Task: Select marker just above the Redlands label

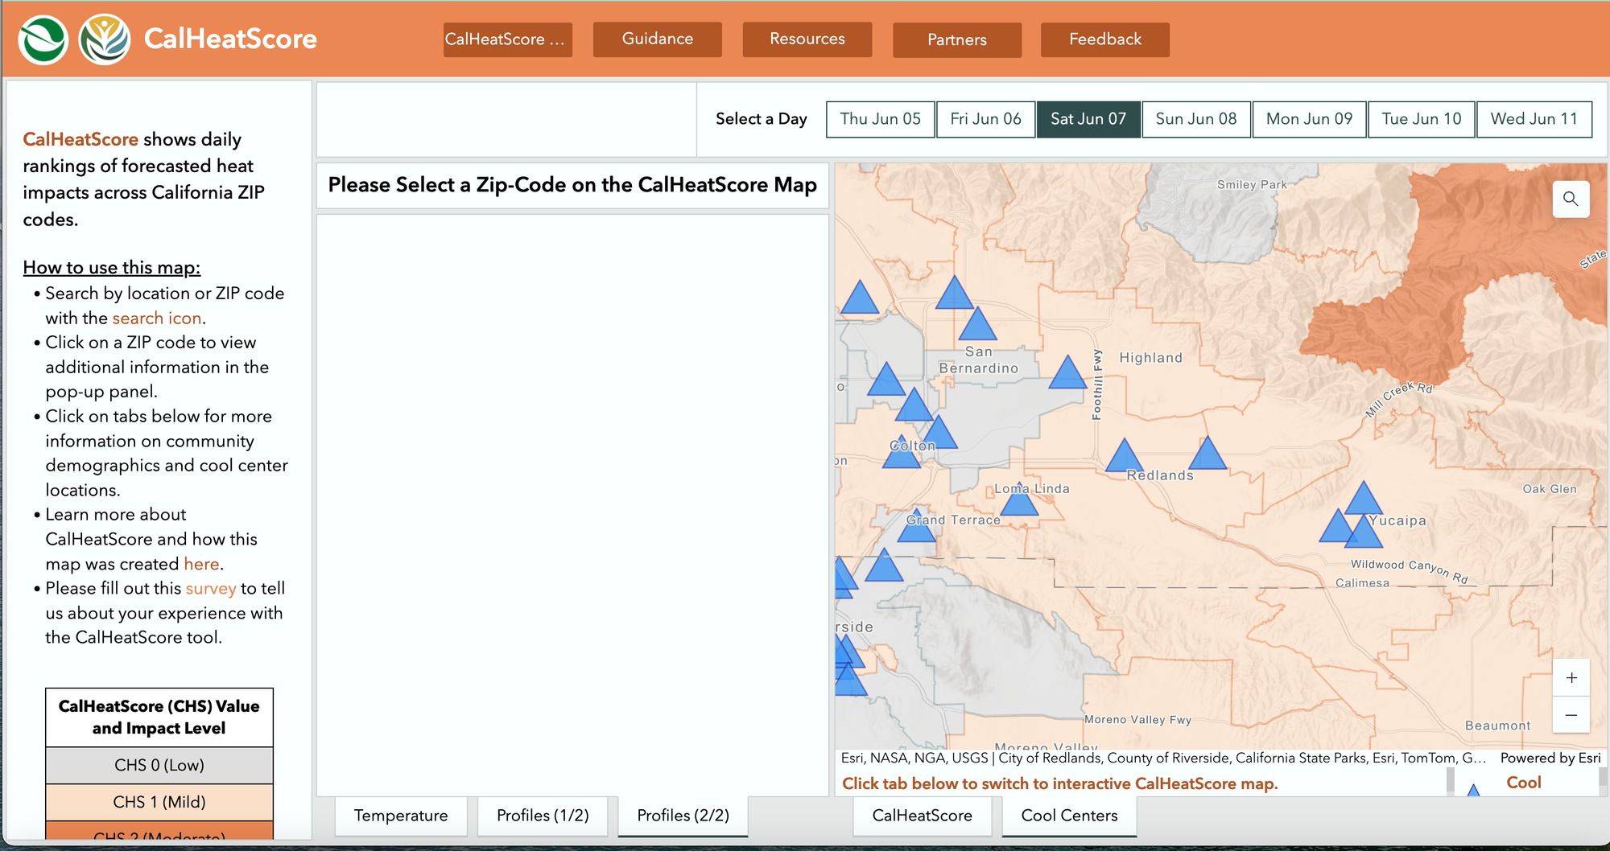Action: 1125,456
